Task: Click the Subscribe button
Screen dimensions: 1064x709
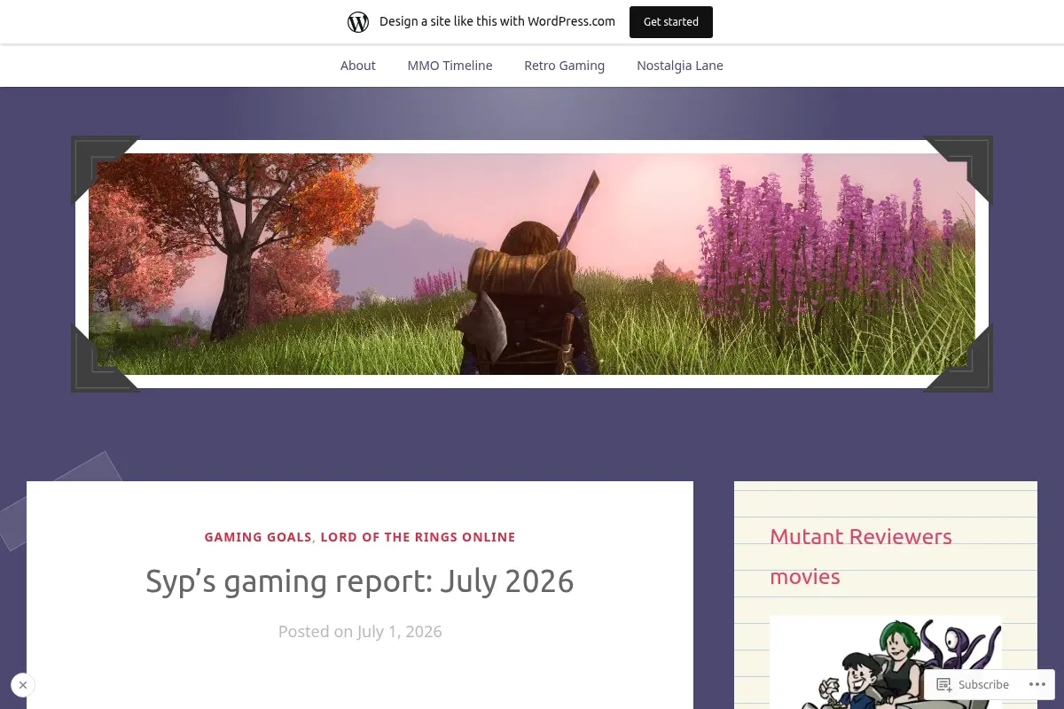Action: (973, 684)
